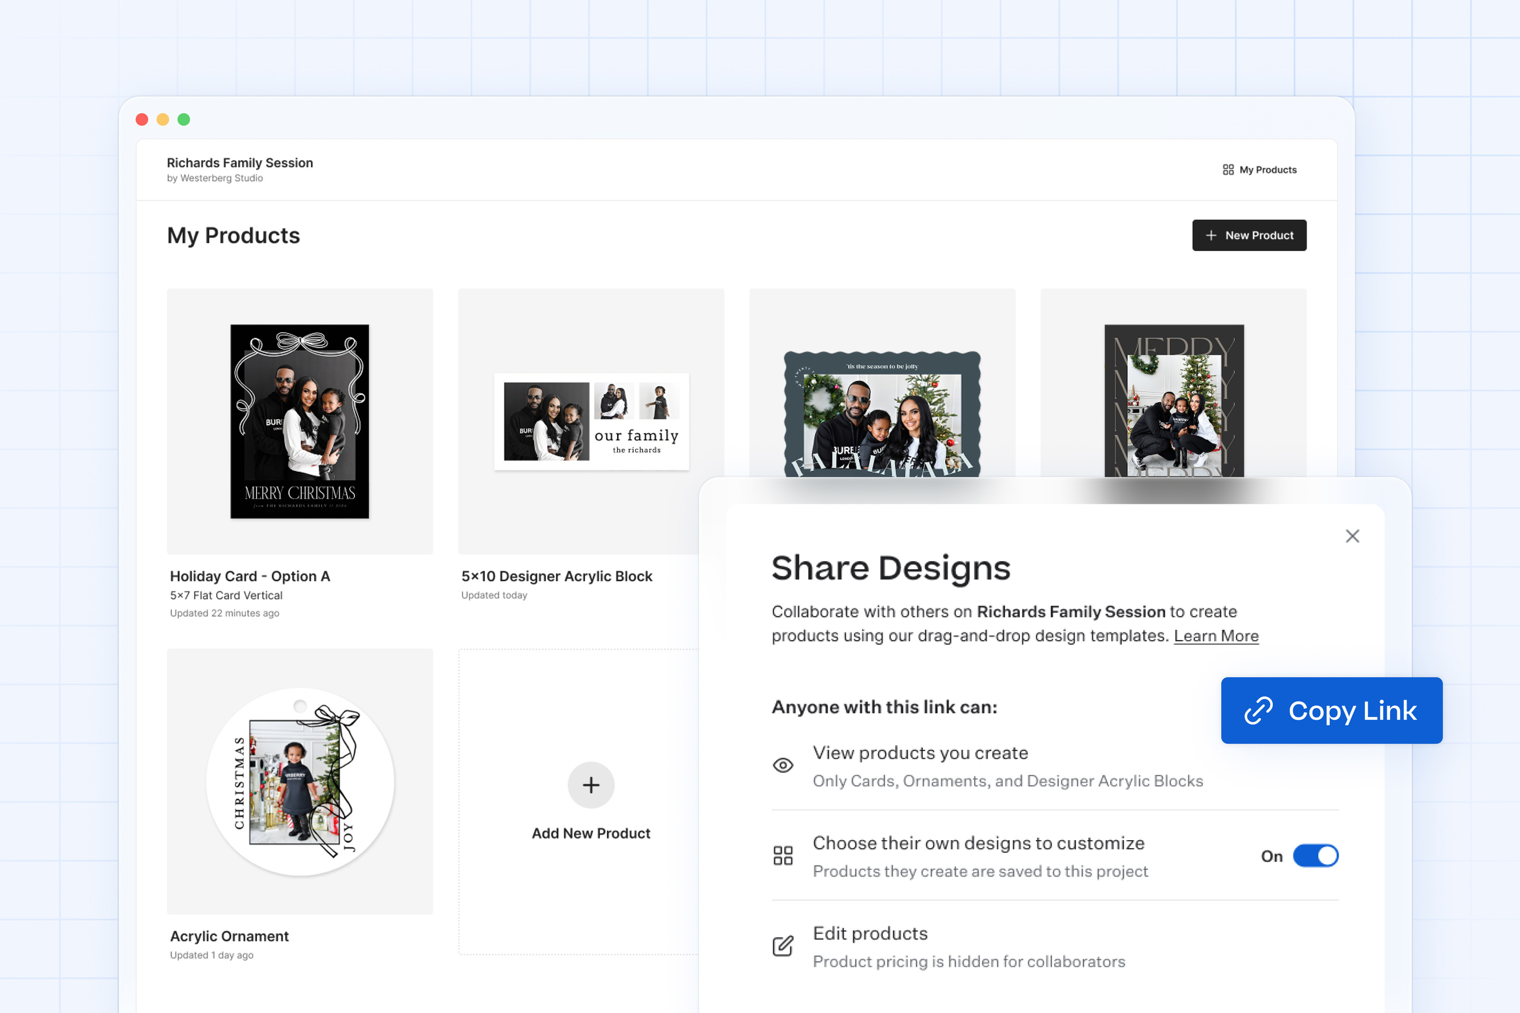The height and width of the screenshot is (1013, 1520).
Task: Click the 'Anyone with this link can:' heading
Action: tap(884, 708)
